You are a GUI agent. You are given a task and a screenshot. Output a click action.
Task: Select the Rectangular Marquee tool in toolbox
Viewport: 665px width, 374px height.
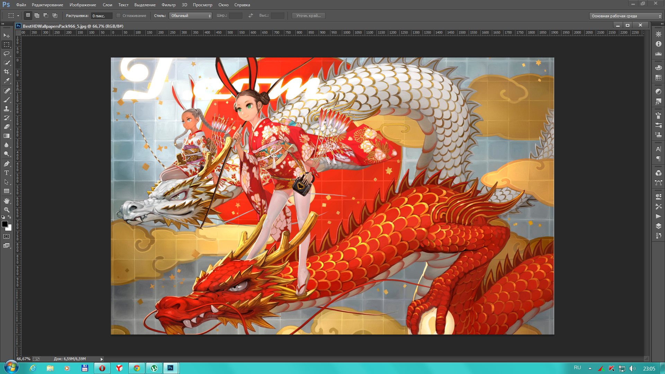tap(7, 45)
